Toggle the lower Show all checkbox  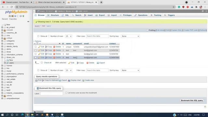coord(38,70)
